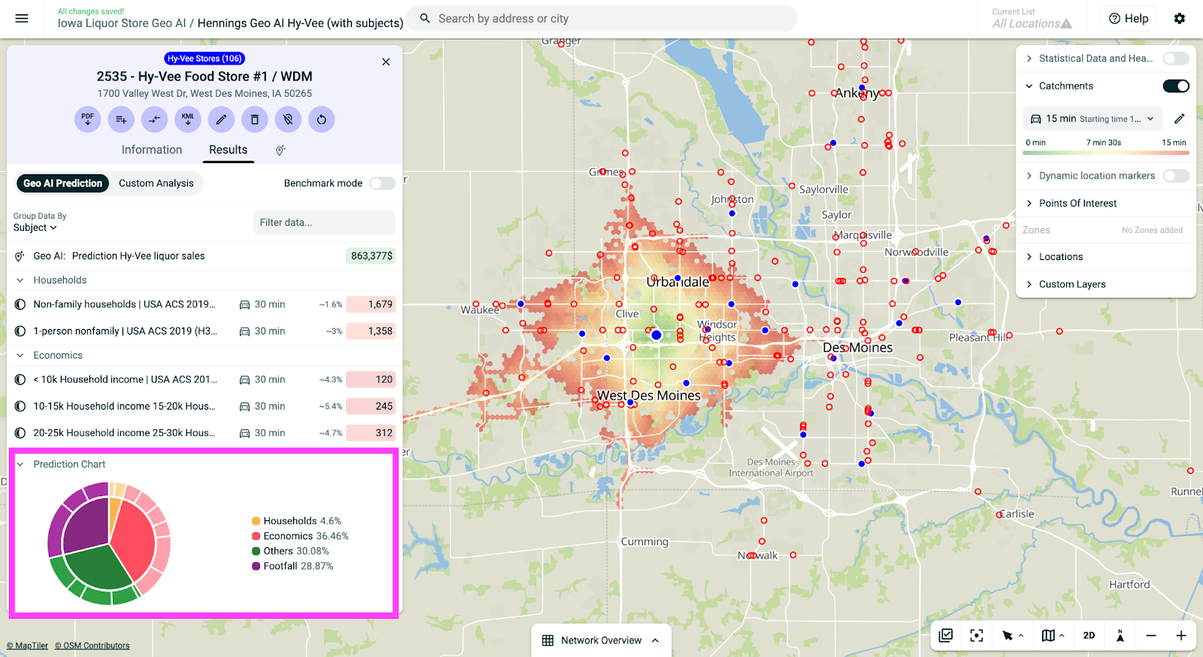Zoom in the map with plus
The image size is (1203, 657).
1181,636
